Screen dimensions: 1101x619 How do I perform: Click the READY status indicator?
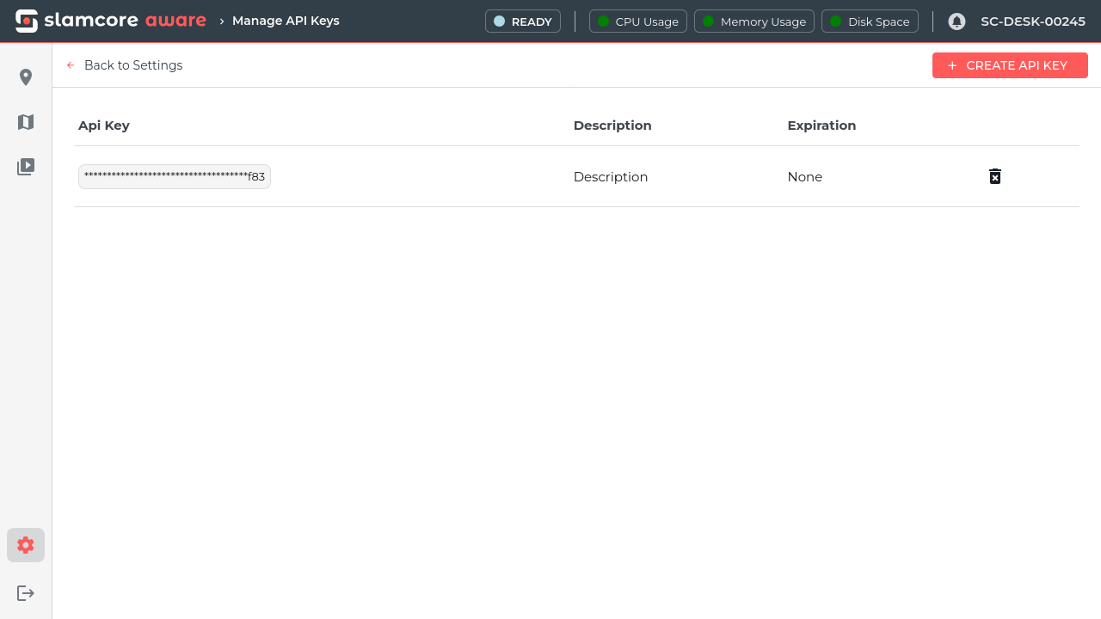(523, 21)
